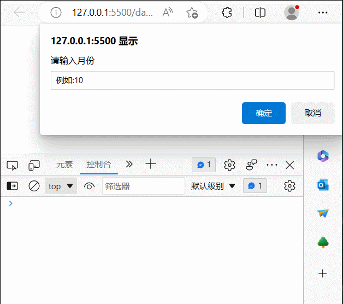The height and width of the screenshot is (304, 343).
Task: Expand more DevTools tabs chevron
Action: coord(129,164)
